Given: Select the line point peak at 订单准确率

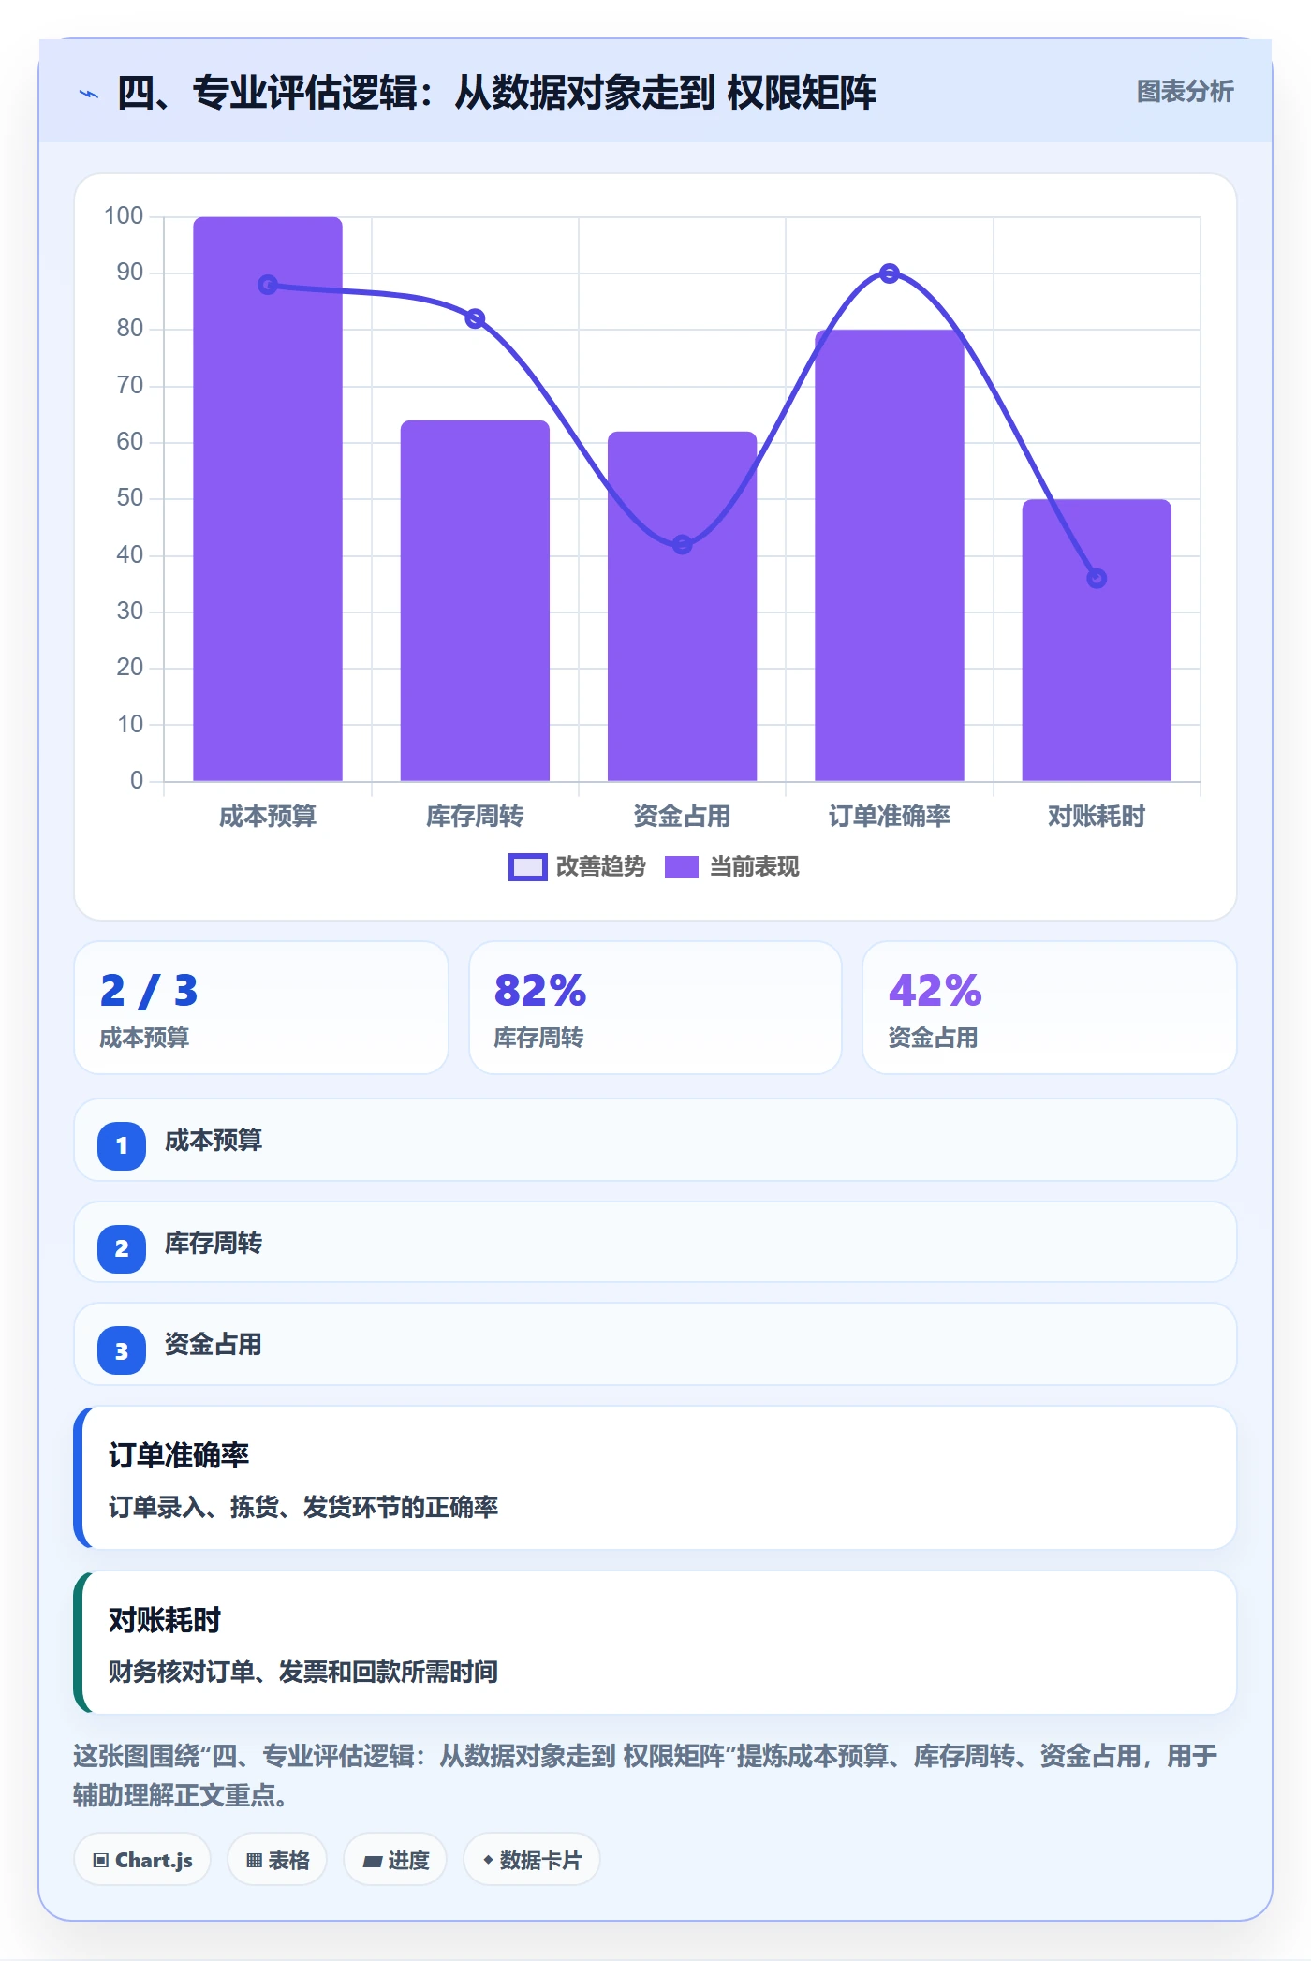Looking at the screenshot, I should click(890, 273).
